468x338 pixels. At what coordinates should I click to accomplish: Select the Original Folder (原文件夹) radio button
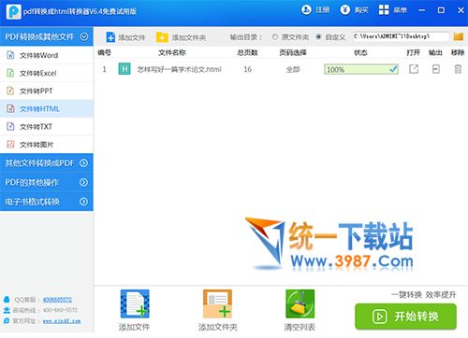coord(275,37)
